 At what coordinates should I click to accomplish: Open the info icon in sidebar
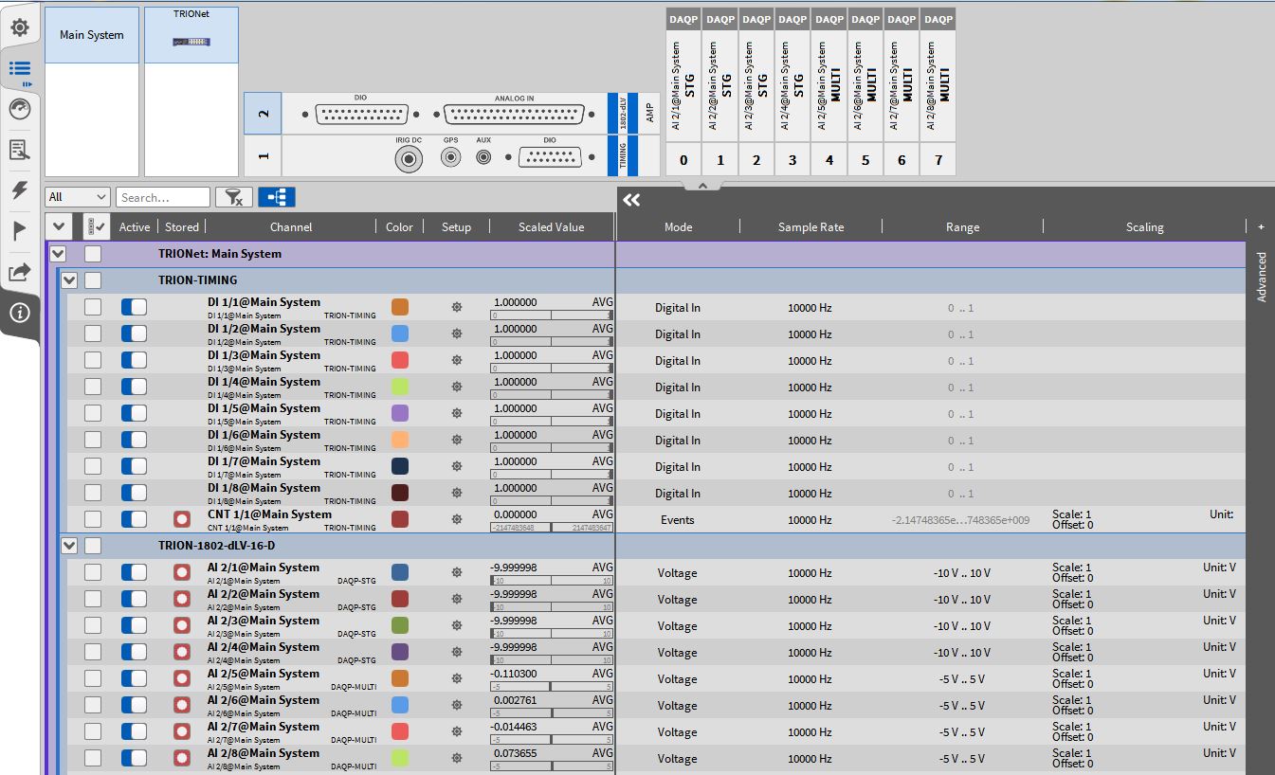pos(20,313)
